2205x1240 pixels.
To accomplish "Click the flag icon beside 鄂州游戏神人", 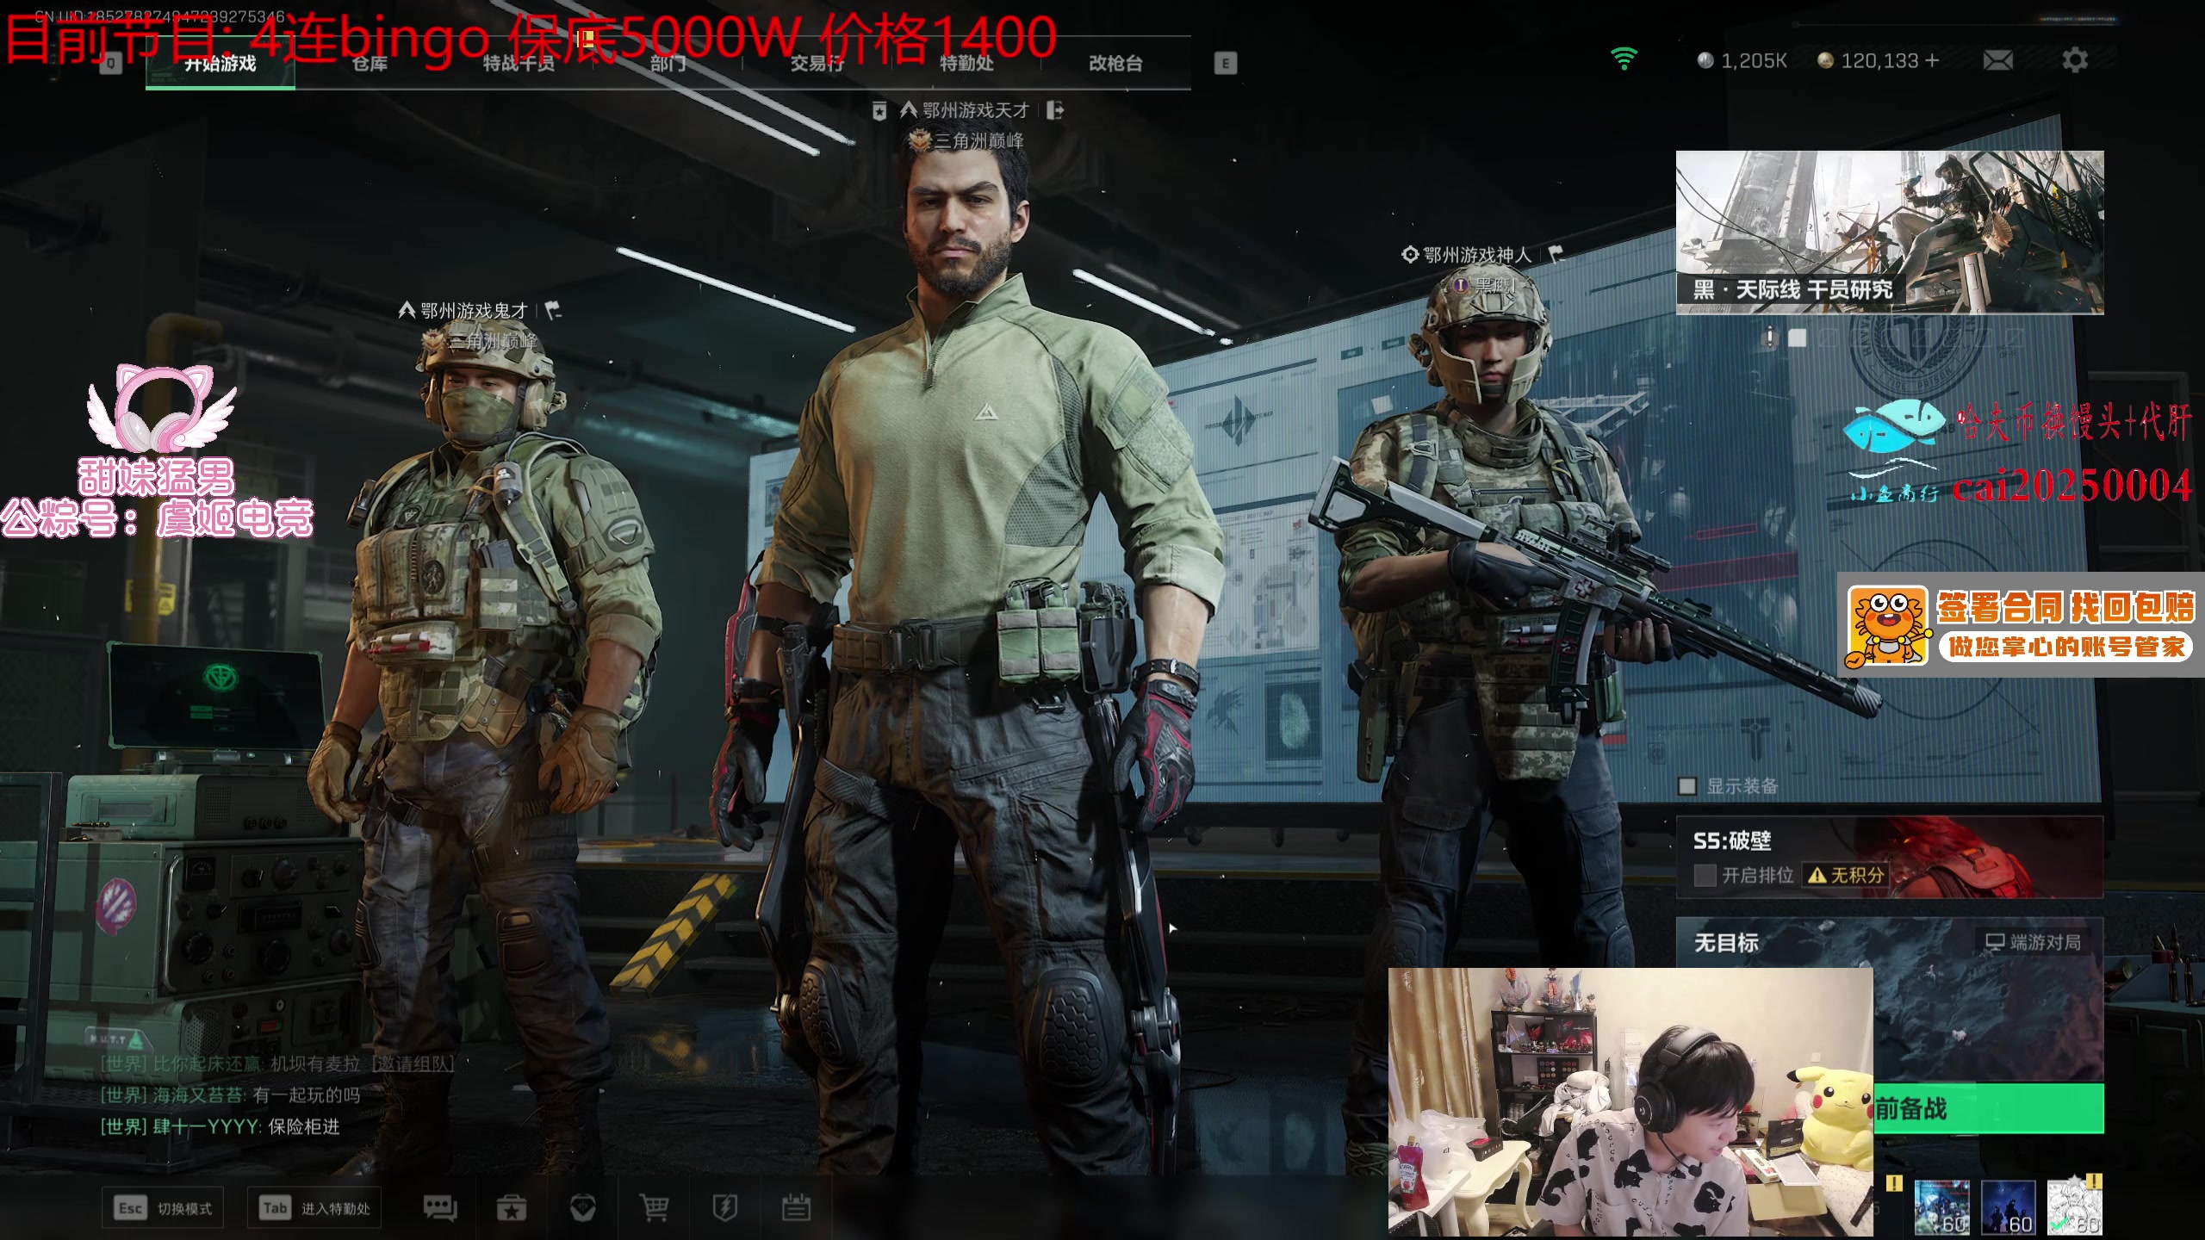I will tap(1556, 254).
